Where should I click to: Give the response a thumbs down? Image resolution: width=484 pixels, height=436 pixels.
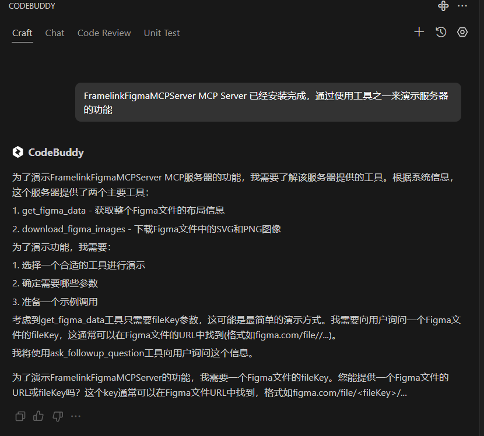coord(57,416)
